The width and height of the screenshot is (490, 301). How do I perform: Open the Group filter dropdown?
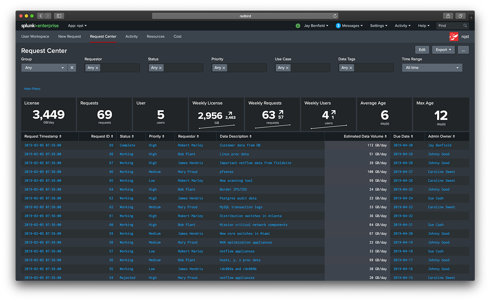(x=44, y=68)
